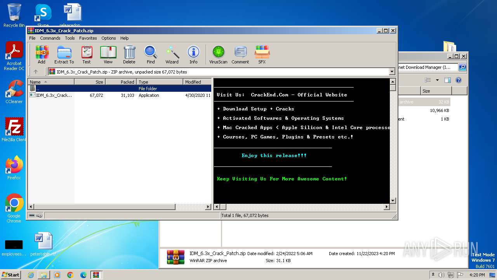Viewport: 497px width, 280px height.
Task: Sort by Size column header
Action: click(90, 82)
